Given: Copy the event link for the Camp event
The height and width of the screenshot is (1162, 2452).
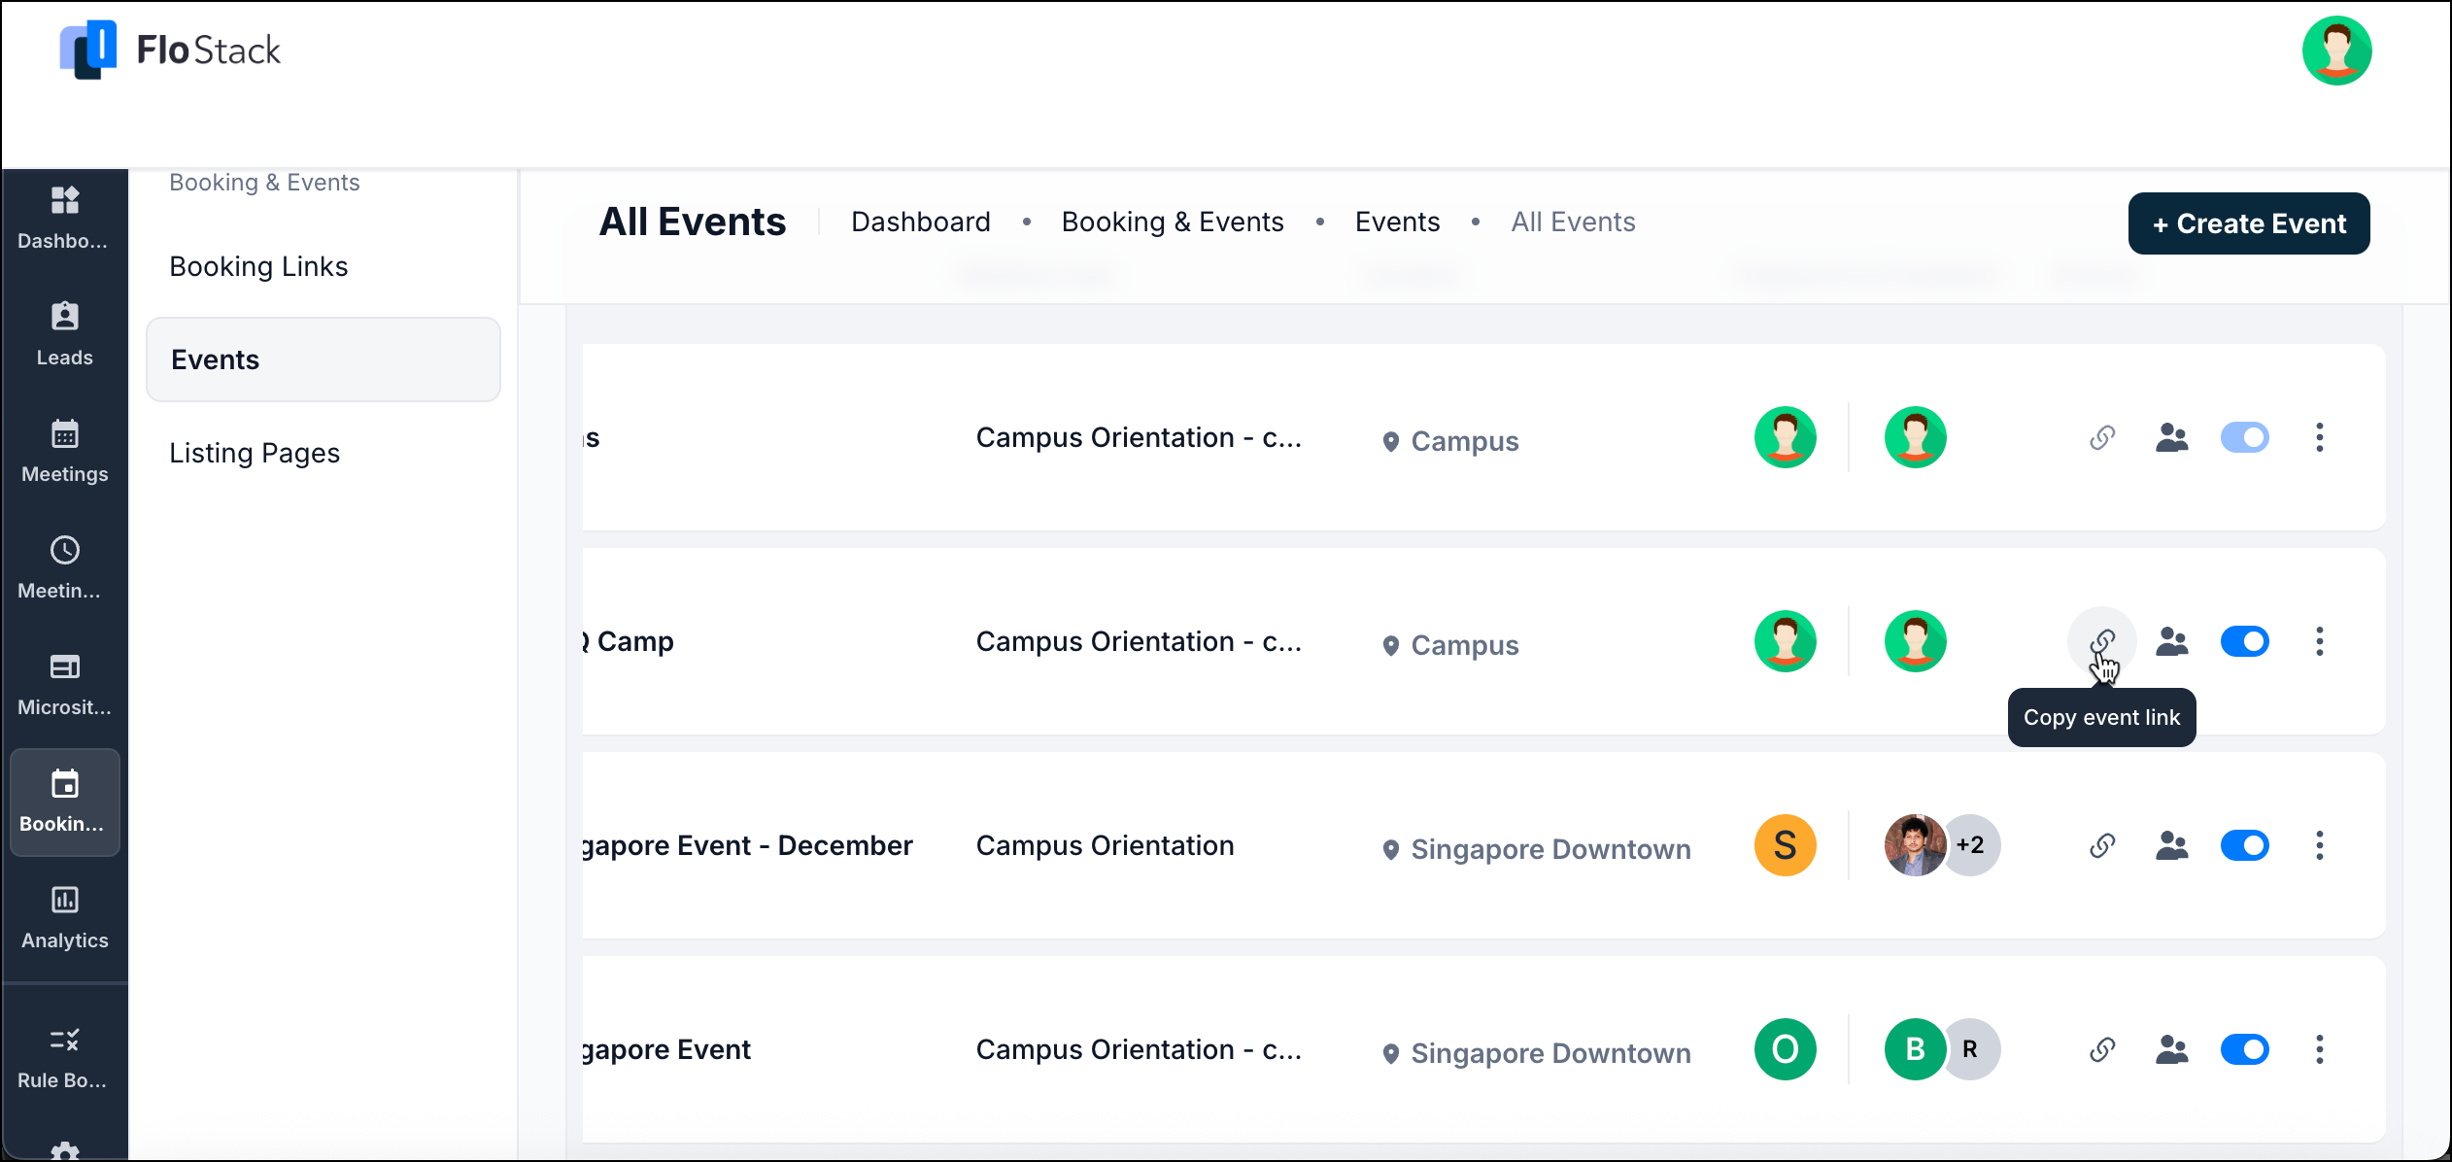Looking at the screenshot, I should 2101,640.
